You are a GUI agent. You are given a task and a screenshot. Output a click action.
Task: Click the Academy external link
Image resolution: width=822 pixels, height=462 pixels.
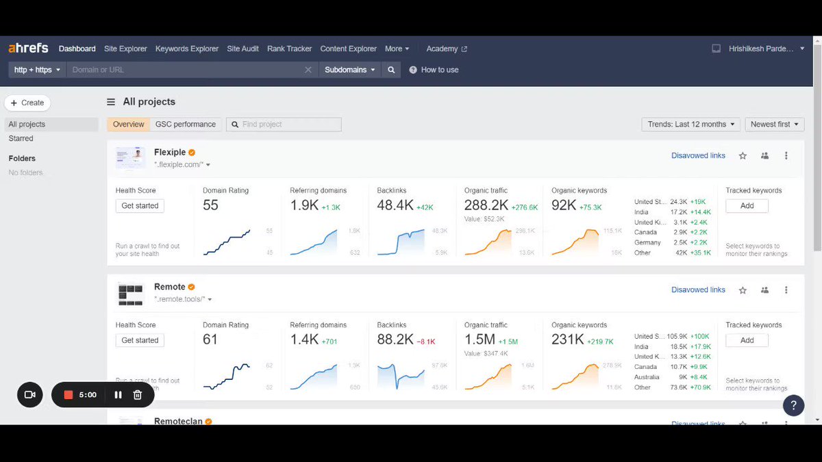(x=447, y=49)
